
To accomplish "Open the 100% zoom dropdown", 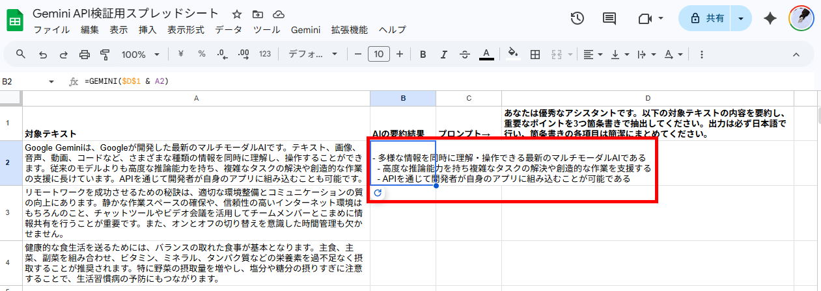I will [139, 54].
